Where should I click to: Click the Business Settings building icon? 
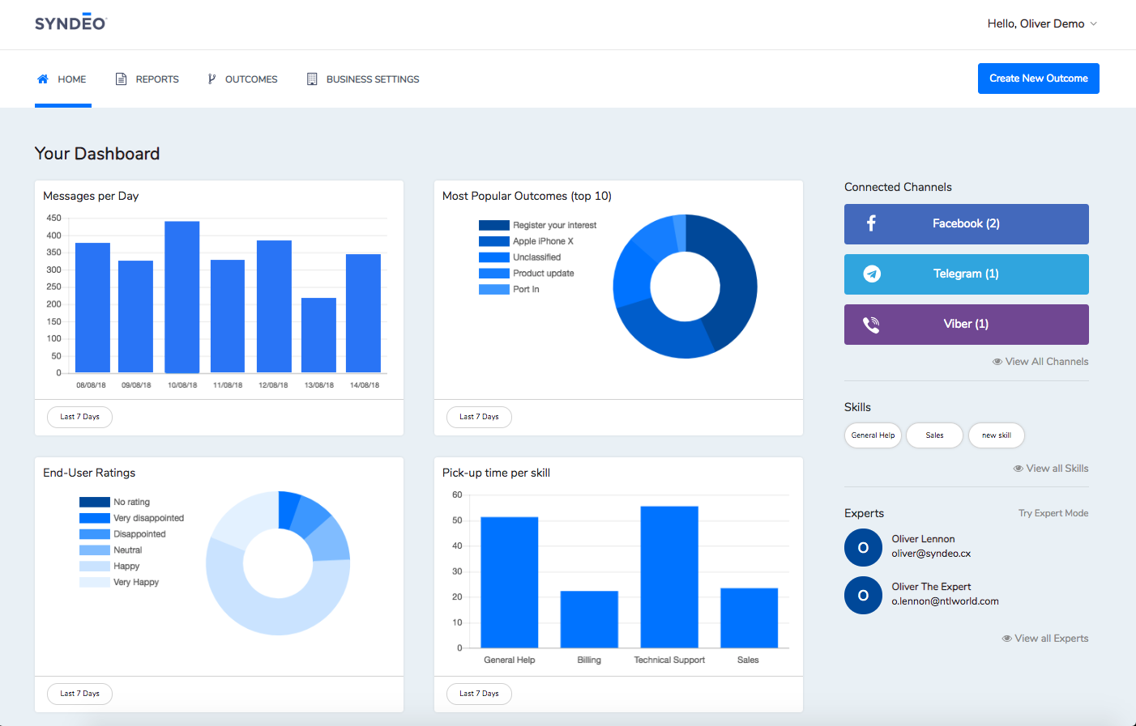312,79
